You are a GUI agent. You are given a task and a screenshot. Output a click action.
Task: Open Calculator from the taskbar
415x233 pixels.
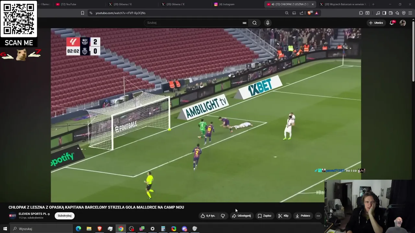click(163, 229)
